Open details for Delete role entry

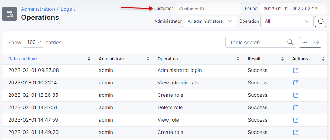[x=296, y=108]
